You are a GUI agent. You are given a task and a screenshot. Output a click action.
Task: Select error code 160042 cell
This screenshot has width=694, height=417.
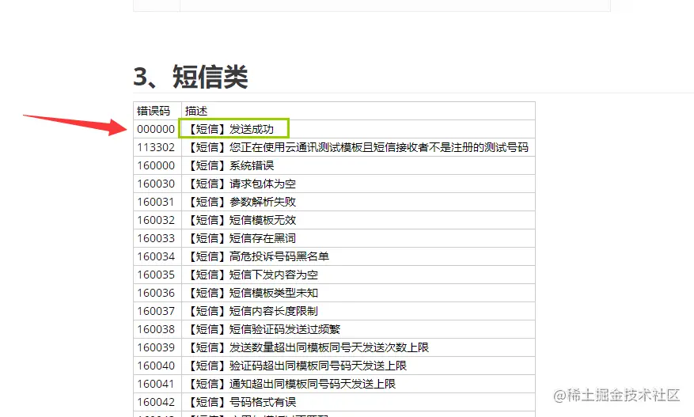tap(156, 402)
